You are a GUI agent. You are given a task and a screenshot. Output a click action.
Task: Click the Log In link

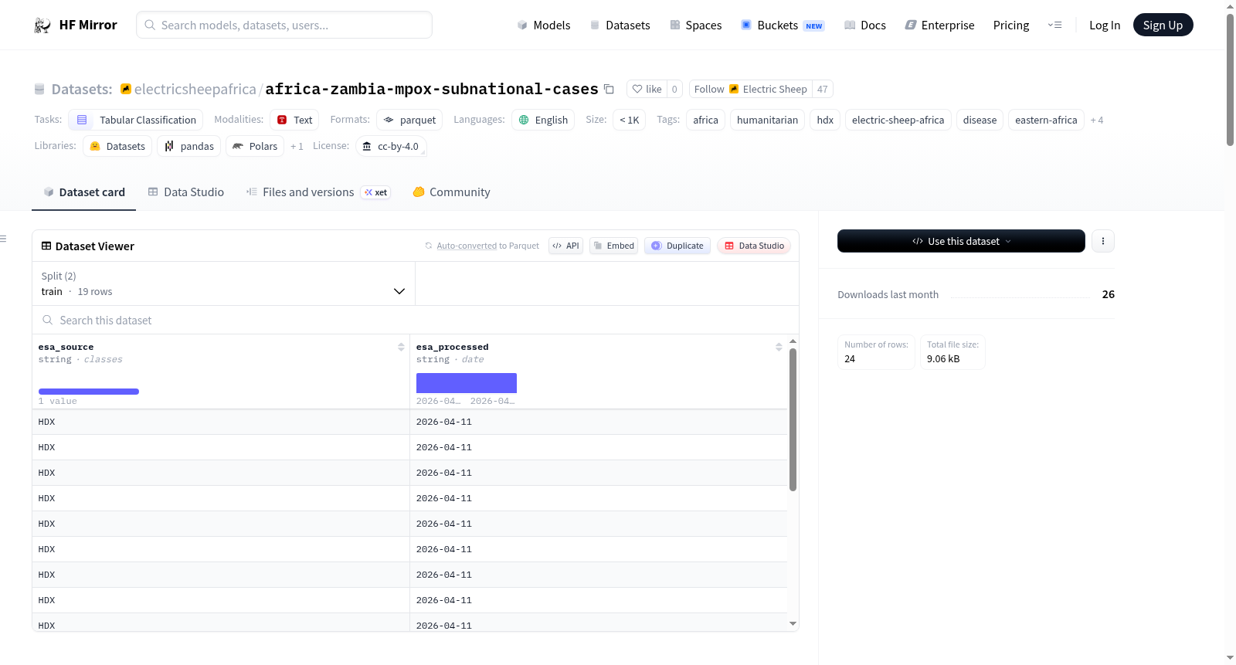pyautogui.click(x=1105, y=25)
